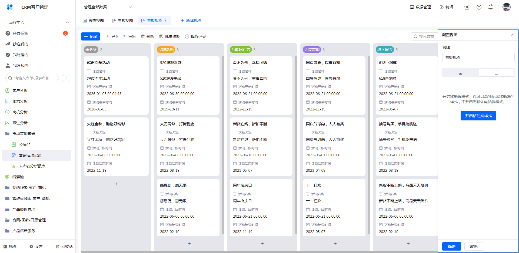Select the mobile device style toggle
Viewport: 519px width, 253px height.
(496, 73)
